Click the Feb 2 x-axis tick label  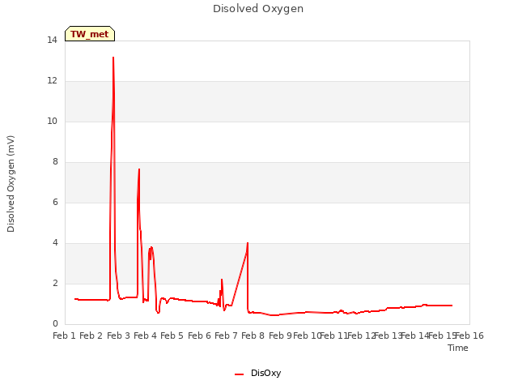tap(91, 336)
